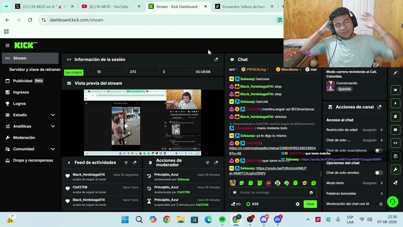Toggle chat bubble panel button in right bar
The height and width of the screenshot is (227, 403).
coord(395,130)
